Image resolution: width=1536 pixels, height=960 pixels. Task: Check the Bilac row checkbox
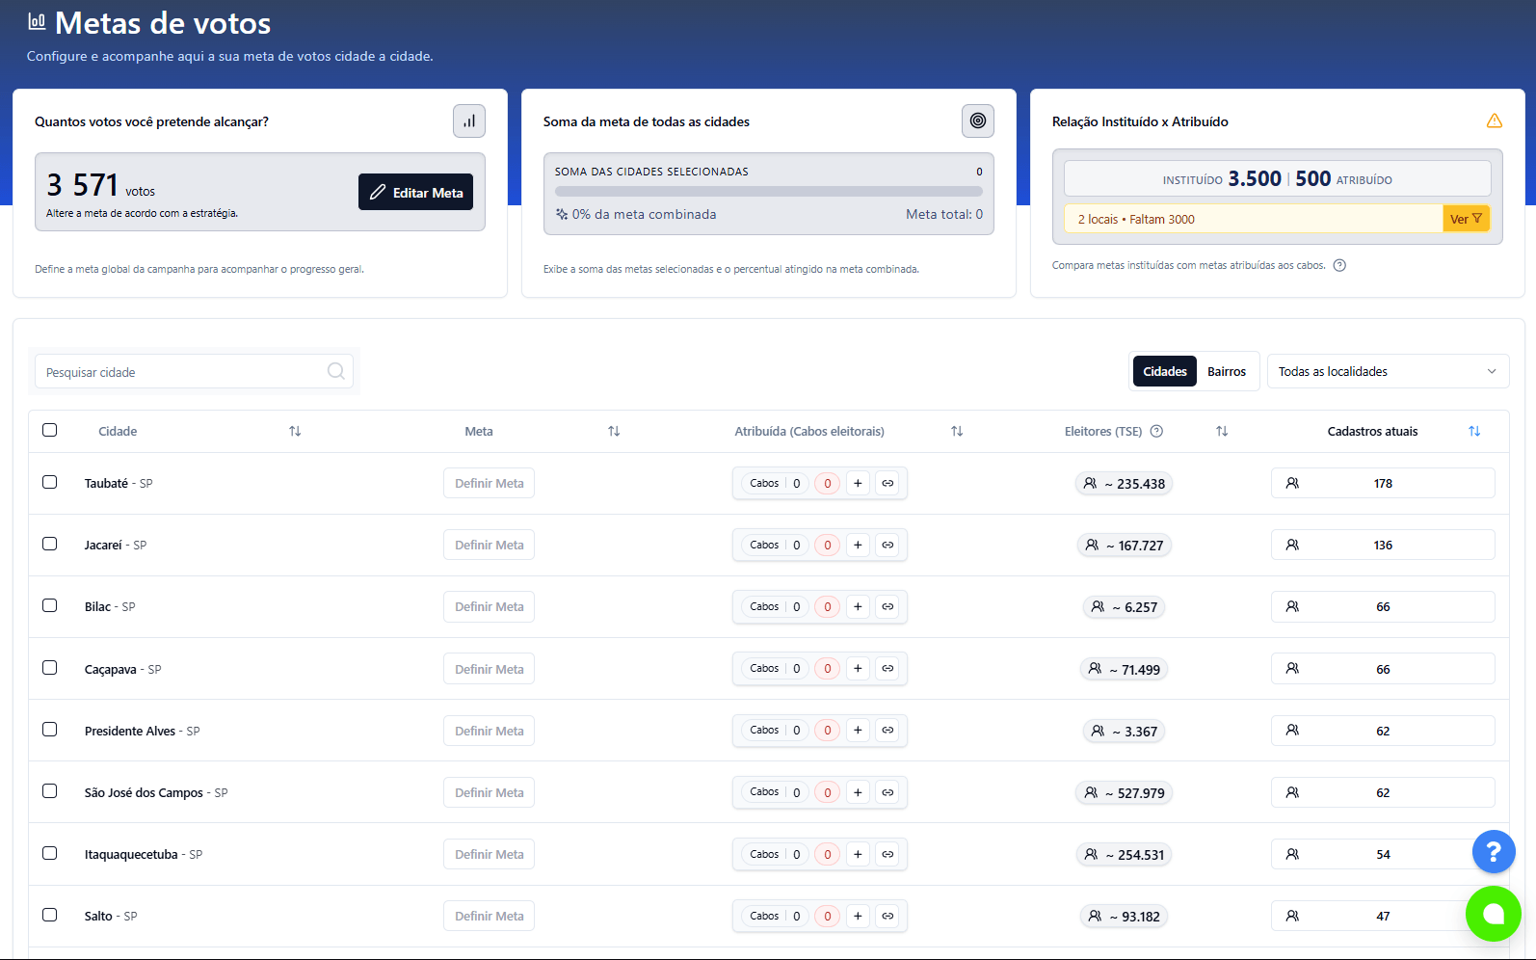tap(50, 605)
